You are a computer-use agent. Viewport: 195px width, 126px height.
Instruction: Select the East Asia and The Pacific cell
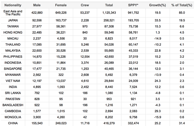pyautogui.click(x=13, y=13)
